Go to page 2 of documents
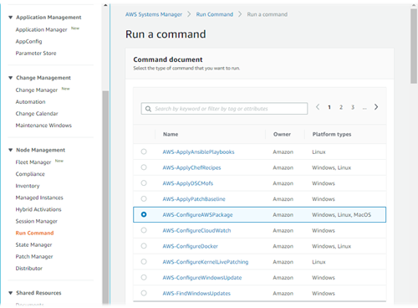Viewport: 418px width, 308px height. pos(341,107)
